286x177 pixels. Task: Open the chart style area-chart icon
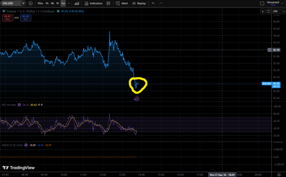[77, 3]
